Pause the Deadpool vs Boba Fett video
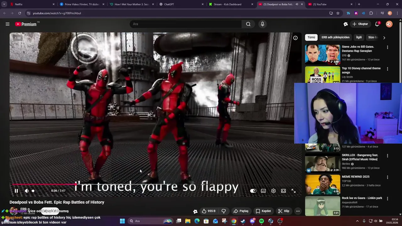 (x=16, y=191)
